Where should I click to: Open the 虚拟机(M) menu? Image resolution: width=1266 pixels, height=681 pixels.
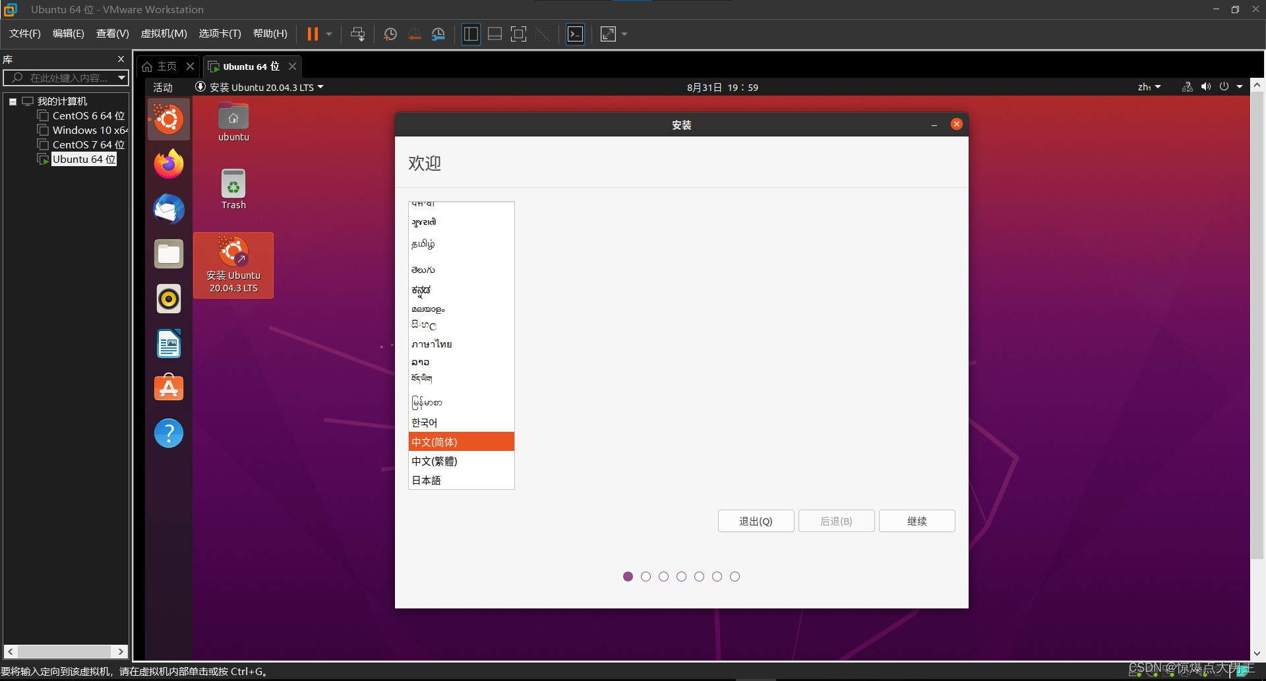click(164, 34)
